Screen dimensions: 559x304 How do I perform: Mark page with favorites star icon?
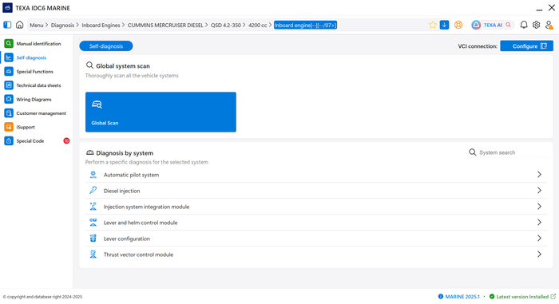point(433,25)
